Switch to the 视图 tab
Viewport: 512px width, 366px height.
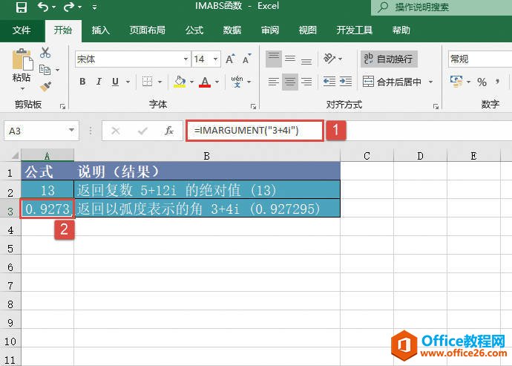pyautogui.click(x=308, y=30)
